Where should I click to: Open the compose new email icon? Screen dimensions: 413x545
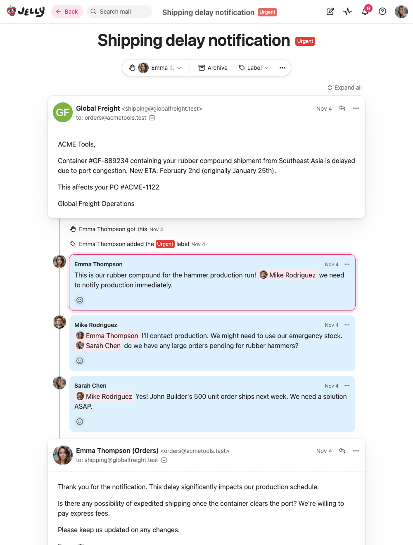coord(330,12)
